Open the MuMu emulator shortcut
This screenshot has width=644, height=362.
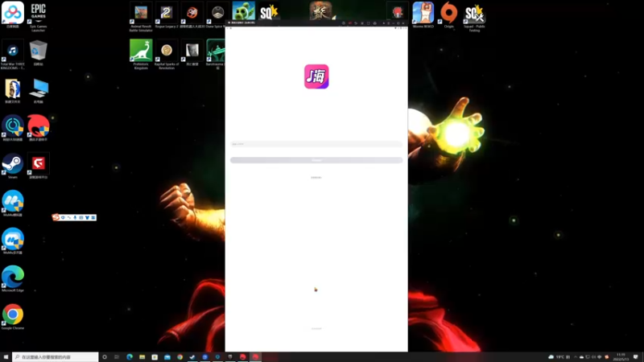click(13, 202)
